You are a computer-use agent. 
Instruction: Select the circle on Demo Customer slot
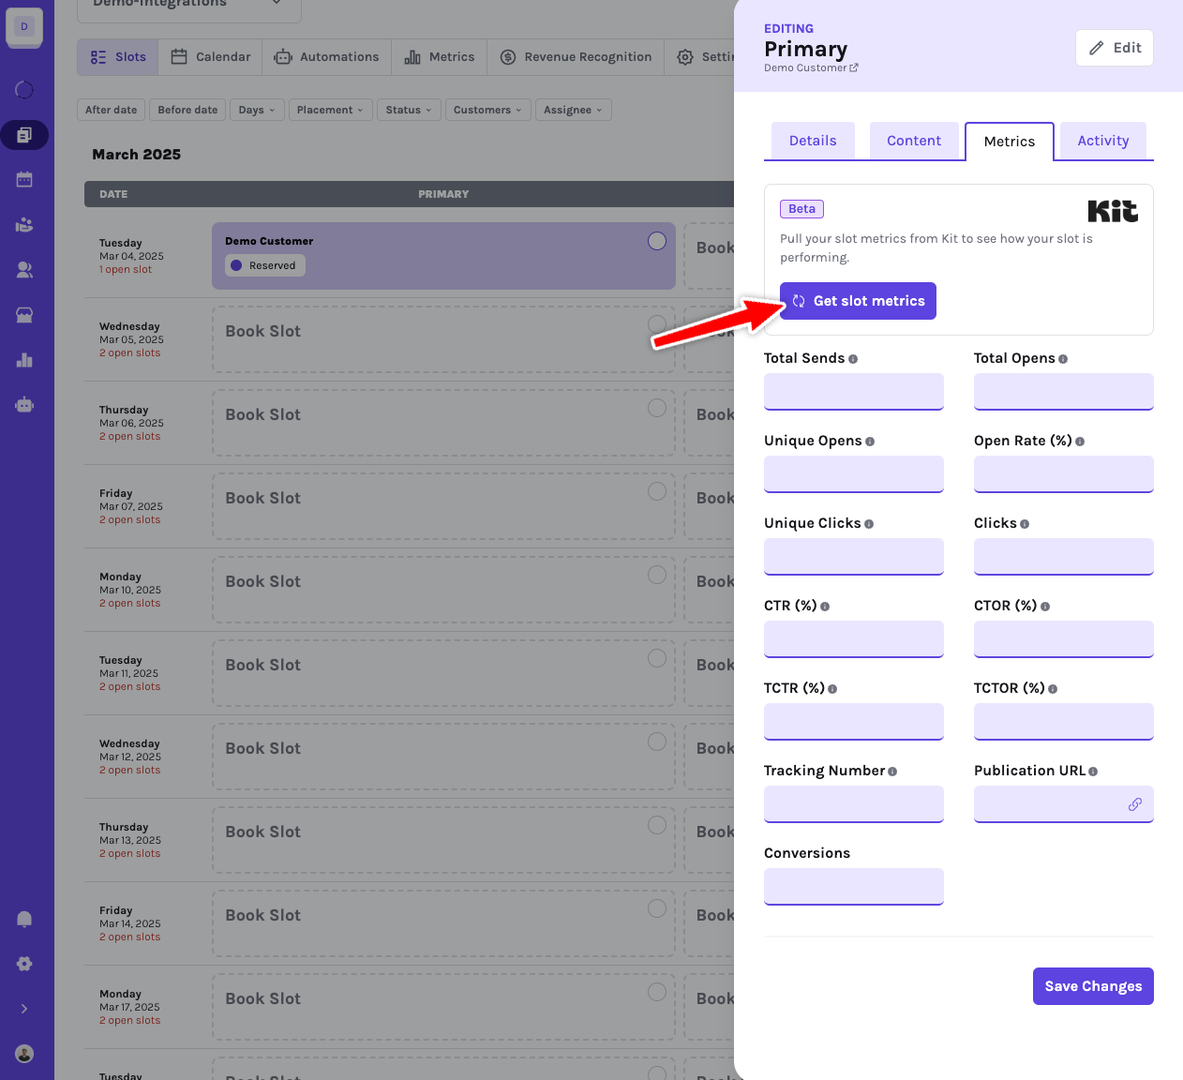tap(657, 241)
